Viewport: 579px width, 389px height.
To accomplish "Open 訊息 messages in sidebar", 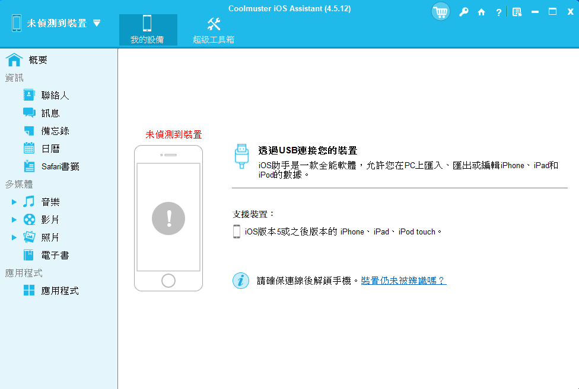I will (50, 113).
